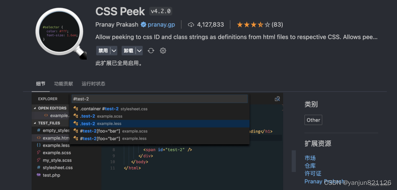Image resolution: width=397 pixels, height=190 pixels.
Task: Click the HTML icon of example.html in TEST_FILES
Action: point(39,138)
